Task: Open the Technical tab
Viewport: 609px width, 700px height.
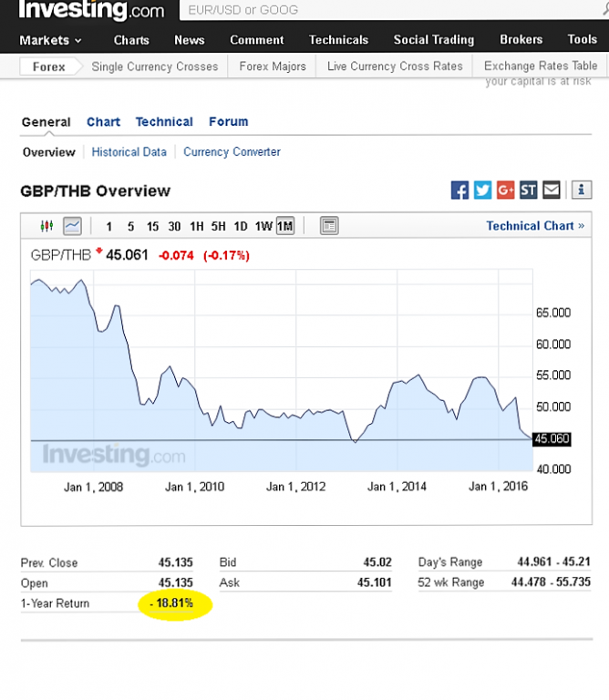Action: pyautogui.click(x=164, y=122)
